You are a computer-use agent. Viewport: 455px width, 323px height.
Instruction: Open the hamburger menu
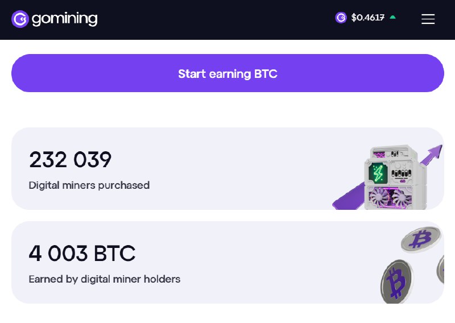(428, 19)
